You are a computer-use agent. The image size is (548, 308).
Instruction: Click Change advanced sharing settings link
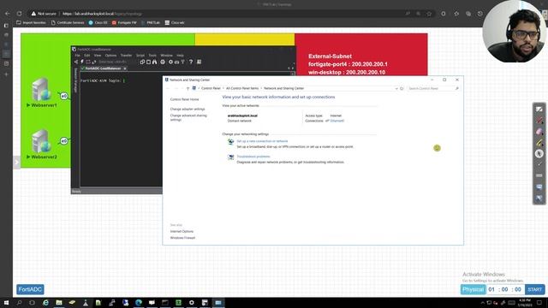click(188, 117)
